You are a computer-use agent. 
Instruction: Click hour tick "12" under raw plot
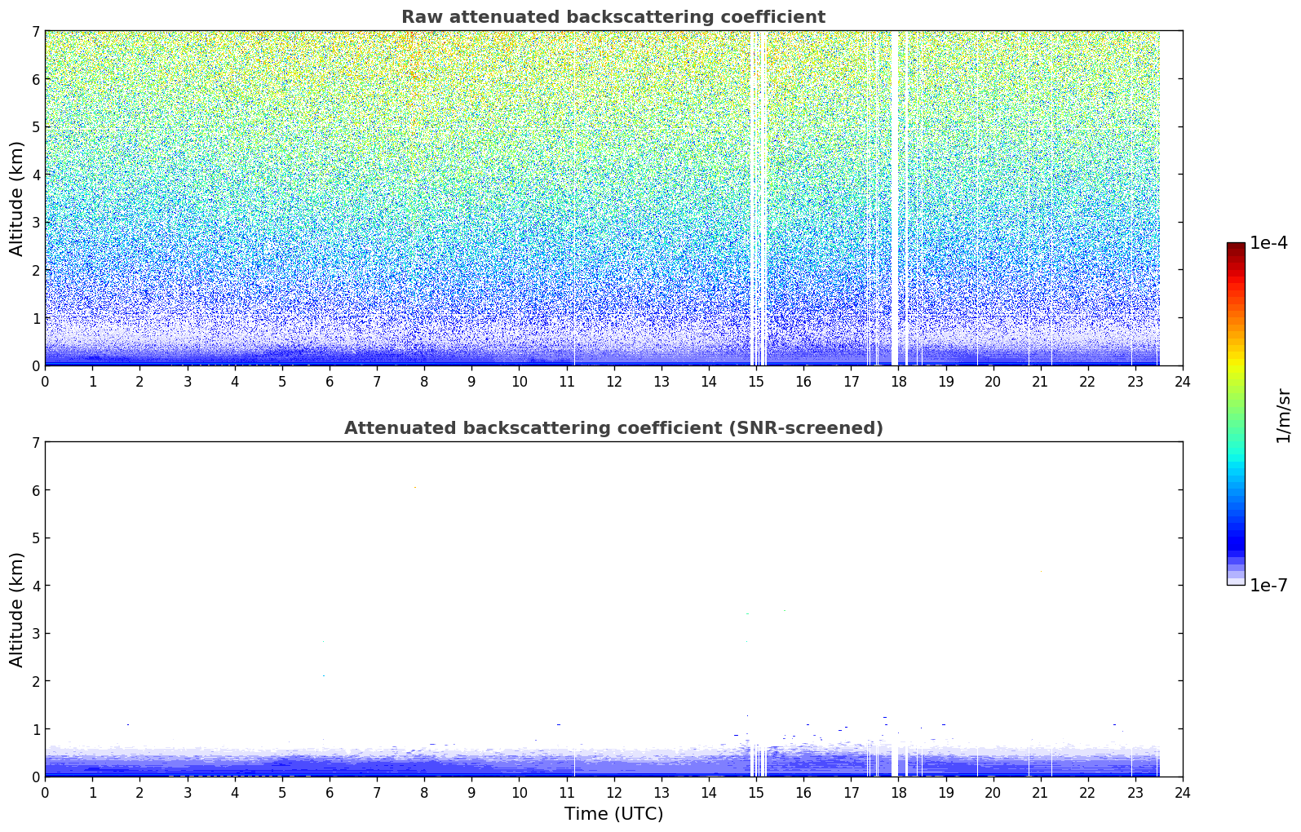[613, 381]
